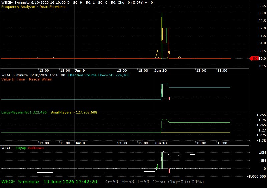
Task: Click the status bar date 10 June 2026 23:42:20
Action: coord(70,182)
